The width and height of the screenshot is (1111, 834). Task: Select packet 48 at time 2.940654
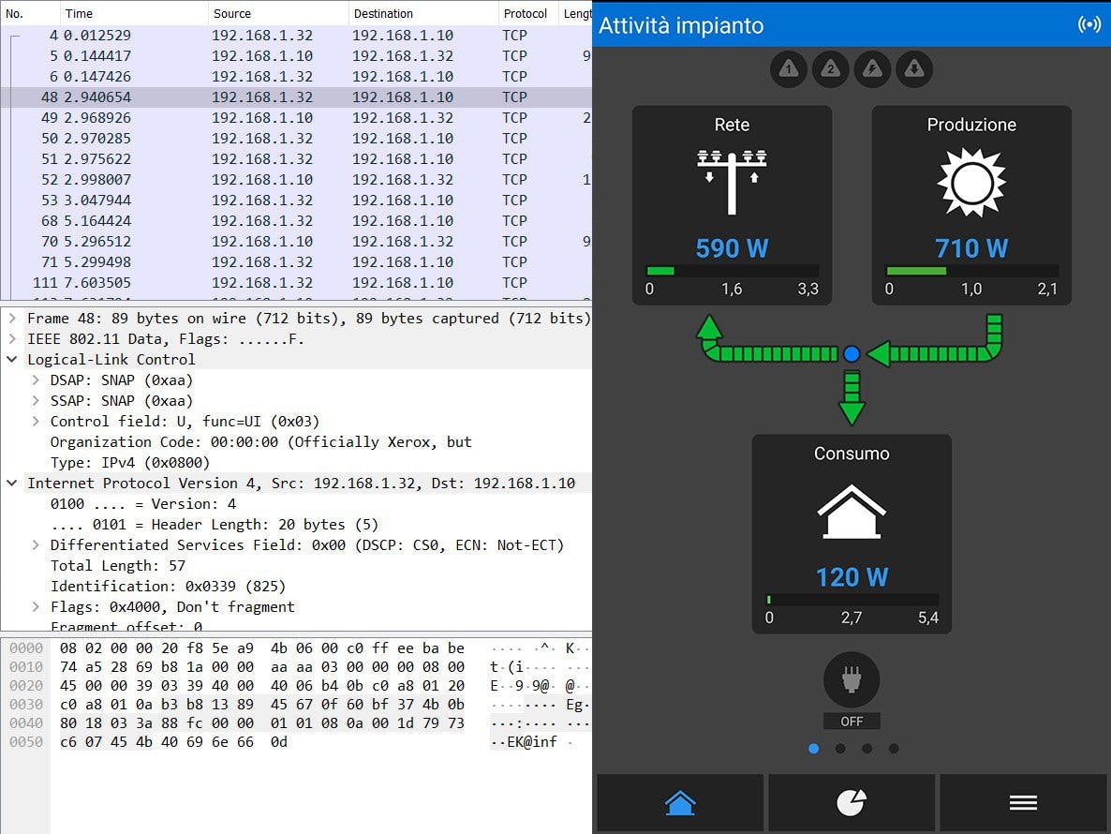click(296, 97)
